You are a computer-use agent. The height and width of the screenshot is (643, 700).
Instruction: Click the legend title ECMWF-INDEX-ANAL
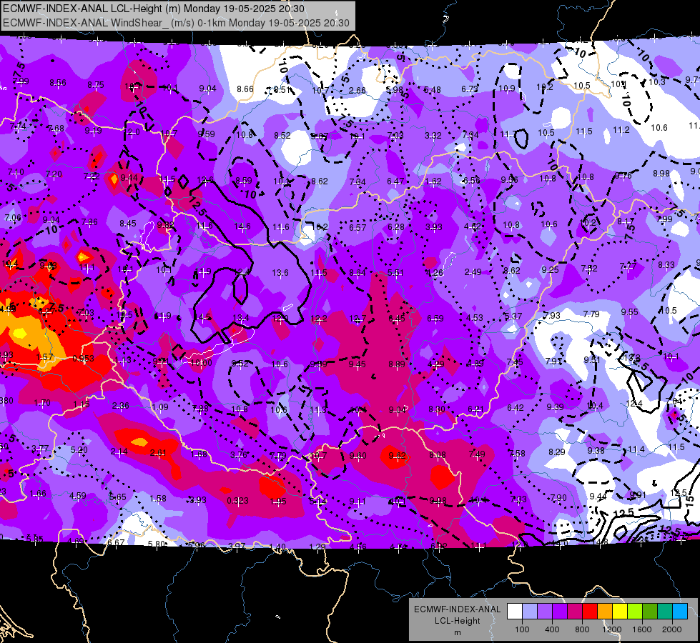(x=457, y=609)
